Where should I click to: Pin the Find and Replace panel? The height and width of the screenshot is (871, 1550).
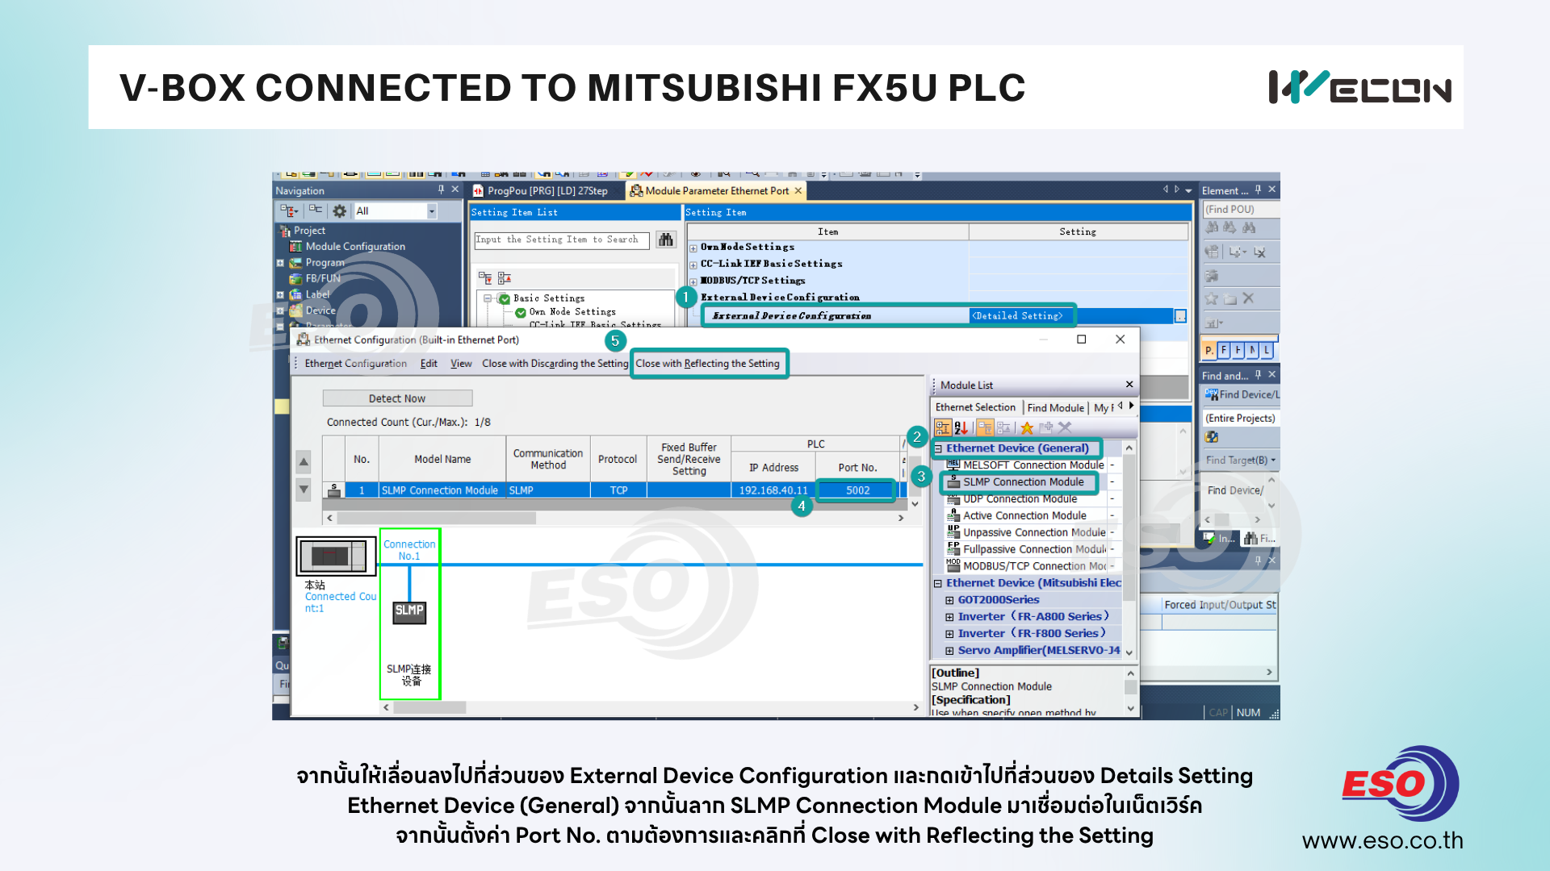[1258, 375]
